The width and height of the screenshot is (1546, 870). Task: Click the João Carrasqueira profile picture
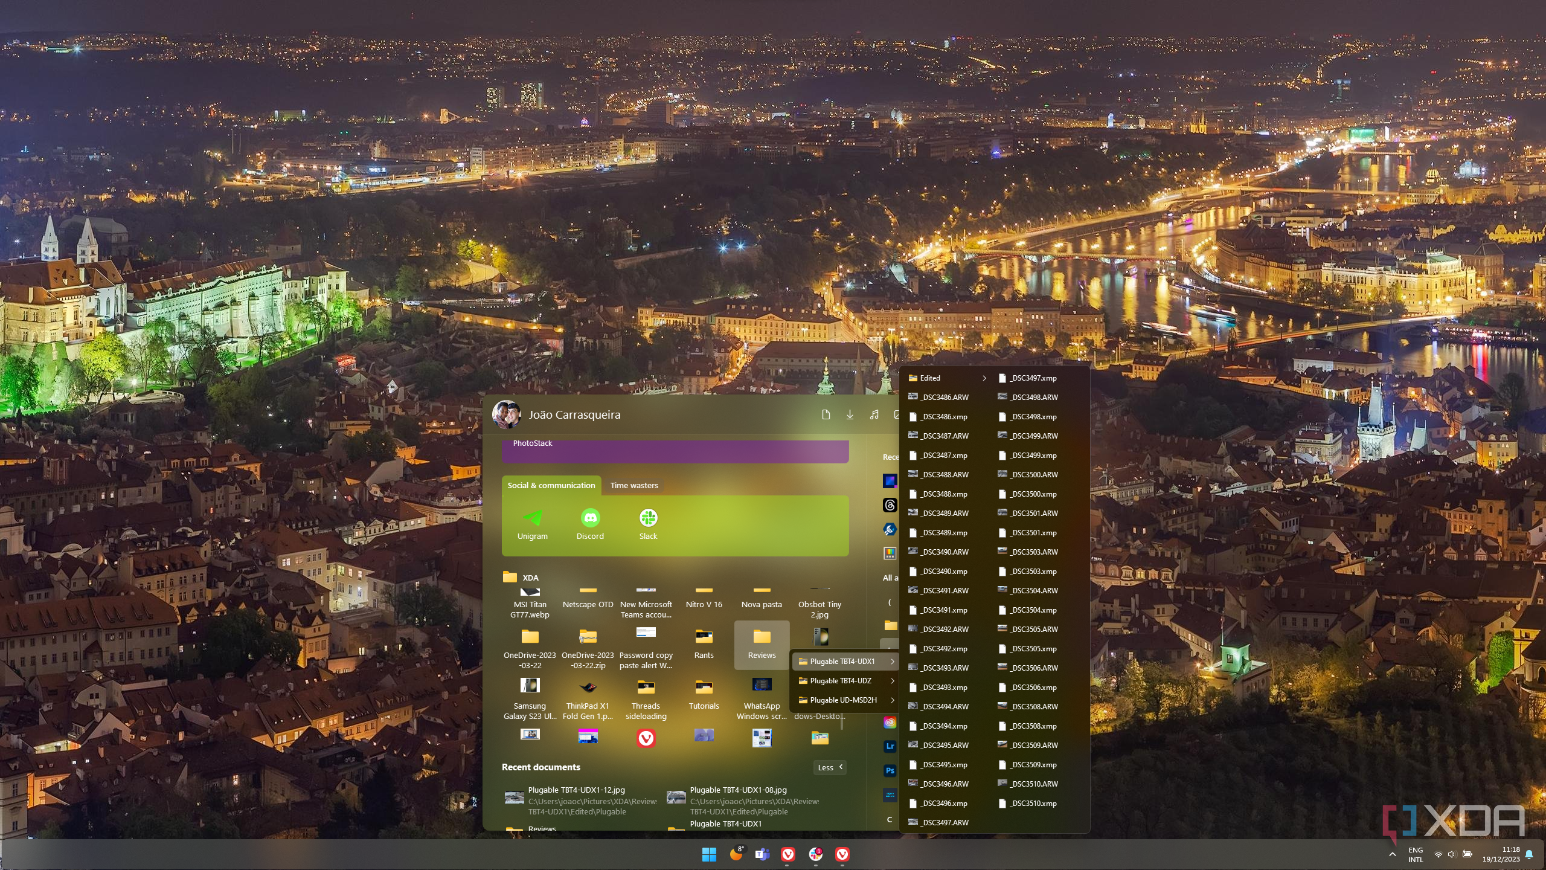click(x=506, y=414)
